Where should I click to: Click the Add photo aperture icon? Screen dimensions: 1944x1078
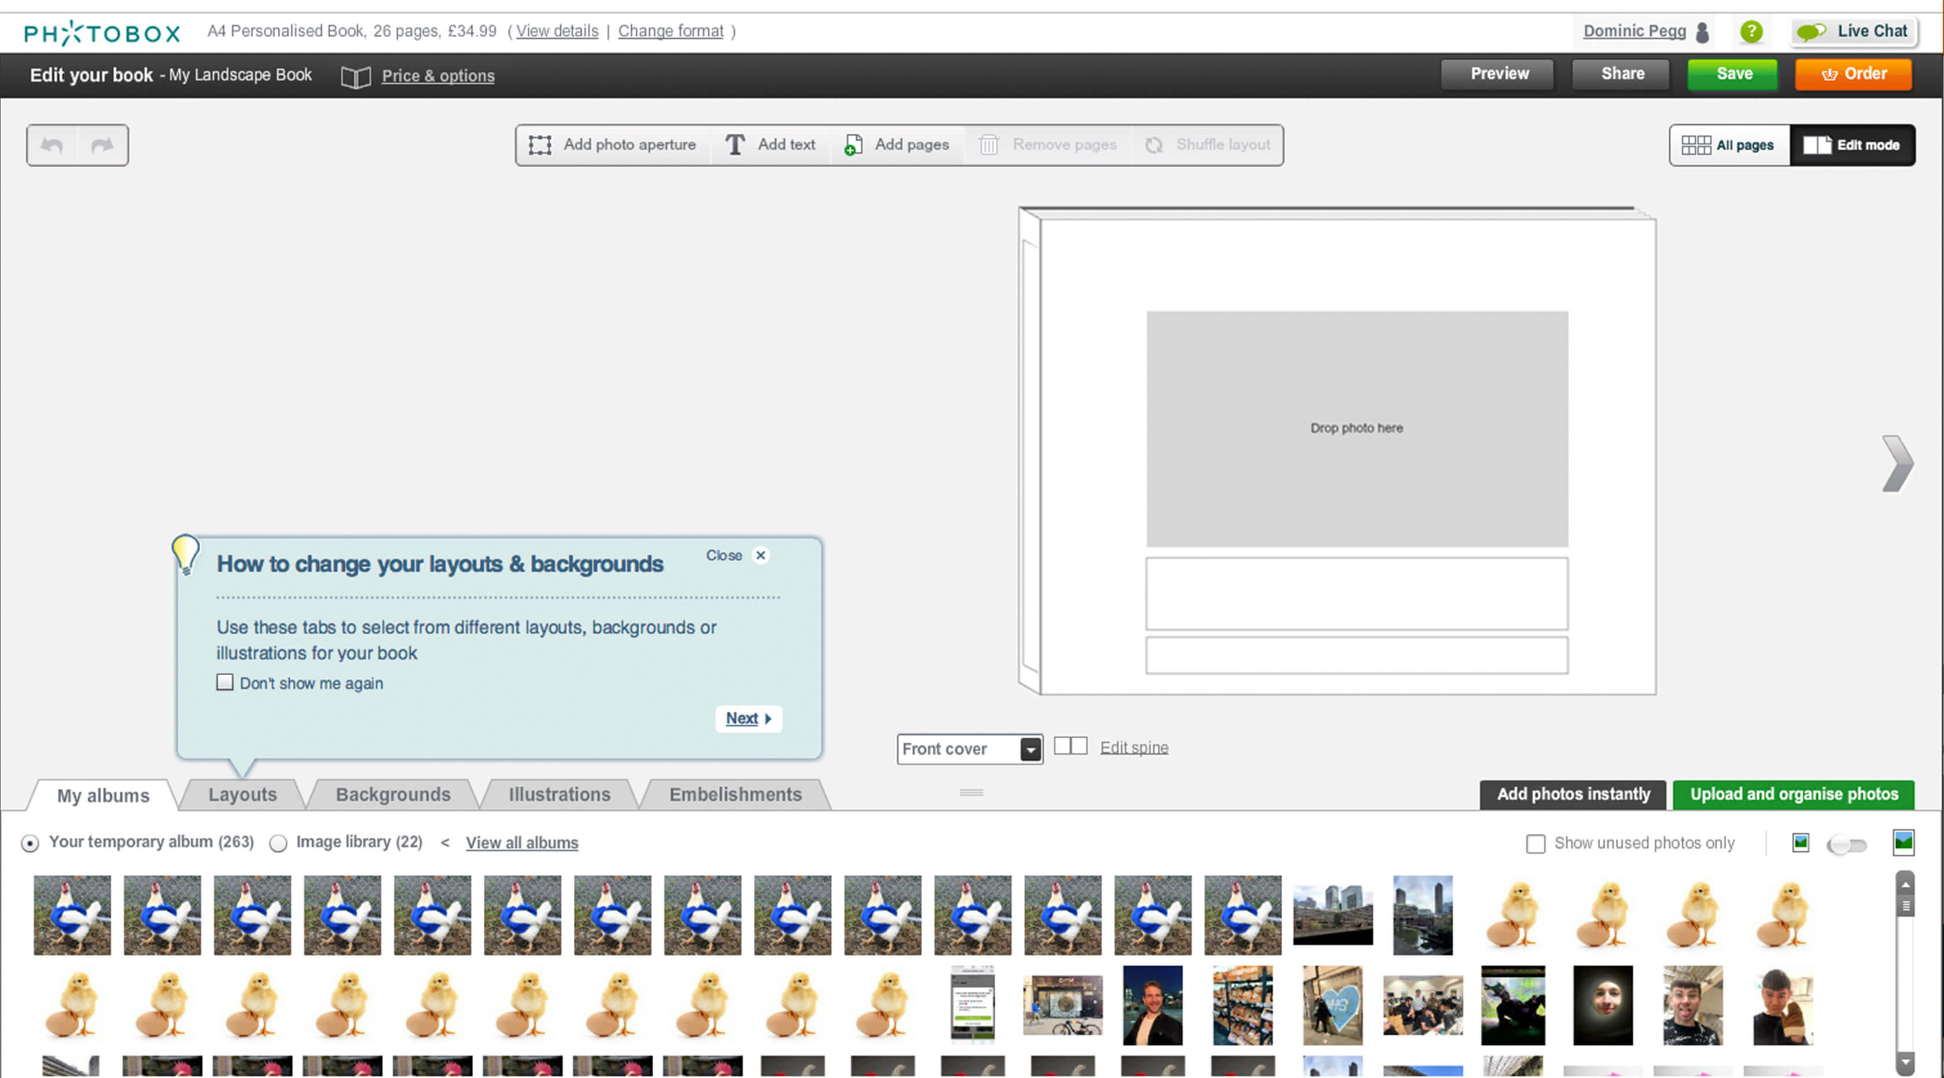pyautogui.click(x=540, y=145)
